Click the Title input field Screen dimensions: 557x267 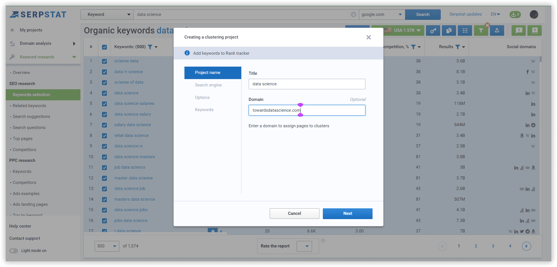pos(307,84)
